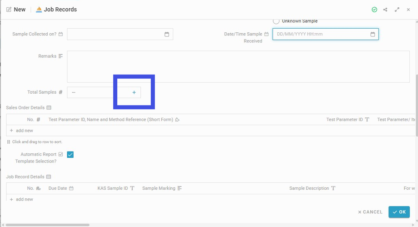Click the 'Sample Description' column header
The width and height of the screenshot is (418, 227).
click(x=309, y=188)
